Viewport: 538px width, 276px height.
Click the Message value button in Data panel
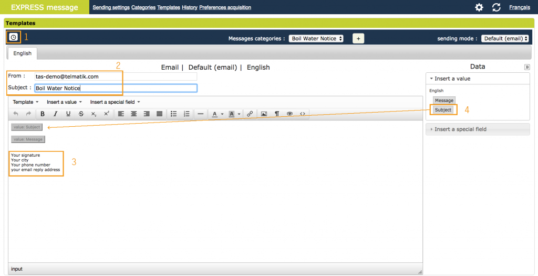coord(444,101)
